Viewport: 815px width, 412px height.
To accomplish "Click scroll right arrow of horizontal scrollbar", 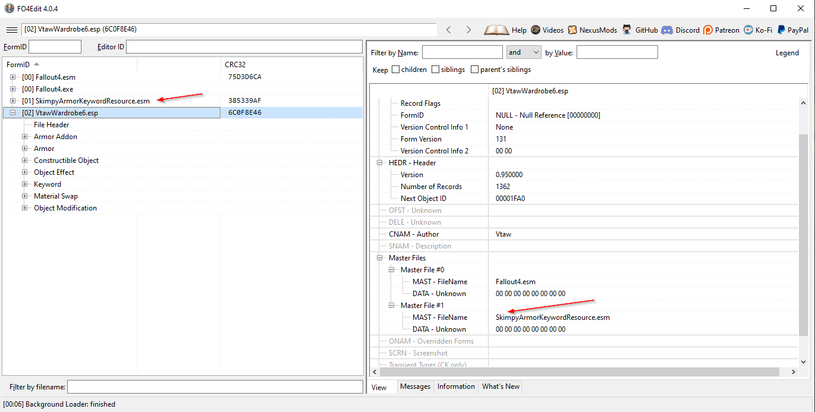I will (x=793, y=372).
